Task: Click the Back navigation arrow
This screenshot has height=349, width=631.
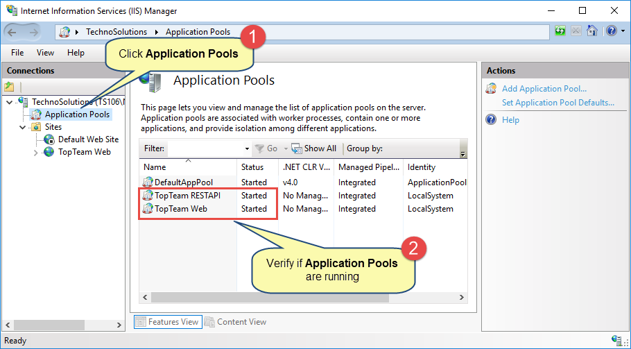Action: (x=12, y=32)
